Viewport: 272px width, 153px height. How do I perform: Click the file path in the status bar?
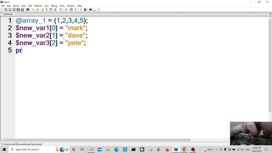[21, 144]
